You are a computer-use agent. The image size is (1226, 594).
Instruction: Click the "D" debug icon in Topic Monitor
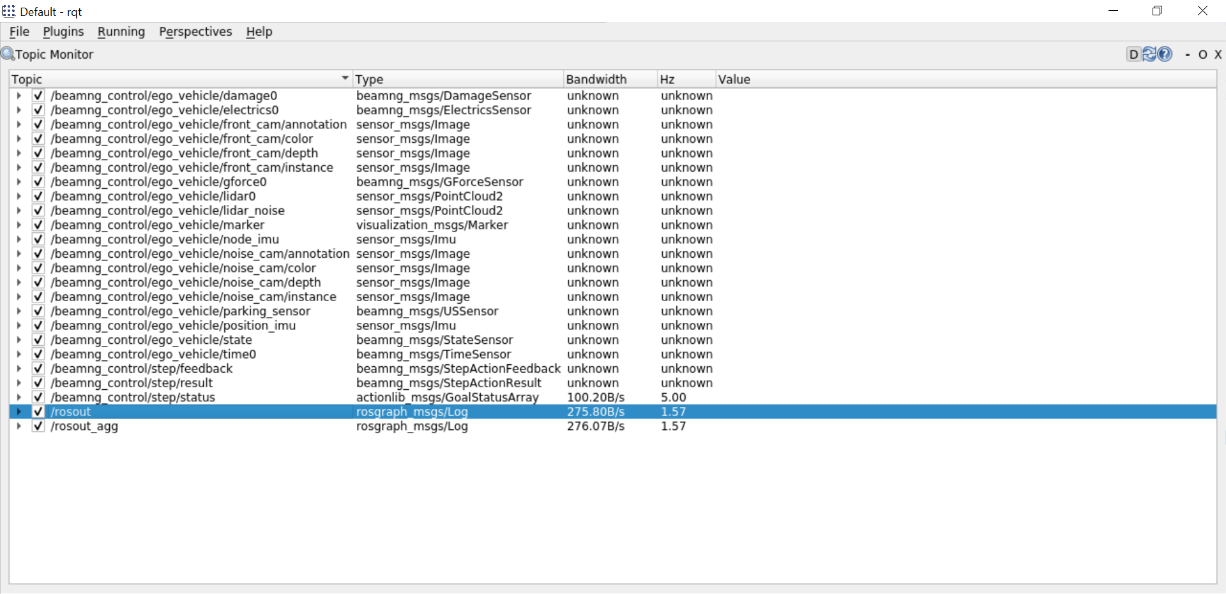click(x=1133, y=54)
